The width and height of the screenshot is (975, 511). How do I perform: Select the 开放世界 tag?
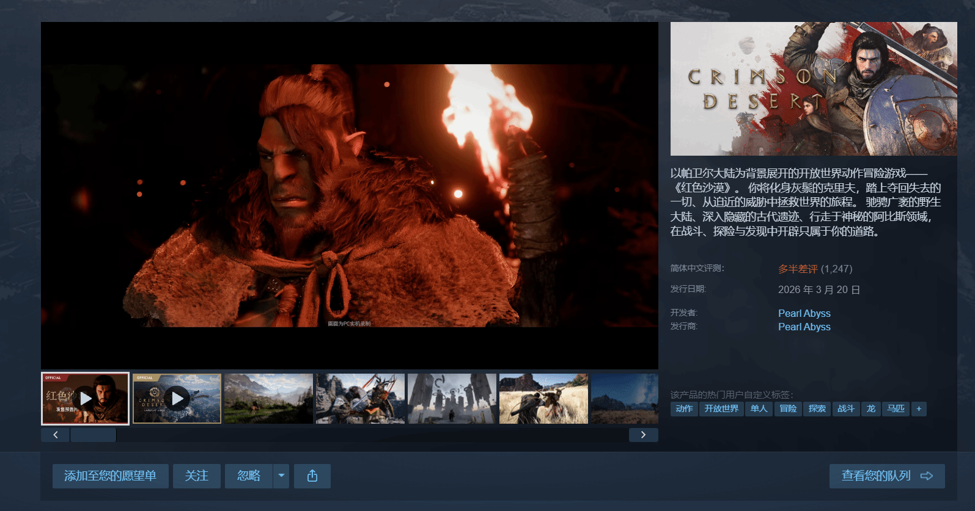[721, 409]
